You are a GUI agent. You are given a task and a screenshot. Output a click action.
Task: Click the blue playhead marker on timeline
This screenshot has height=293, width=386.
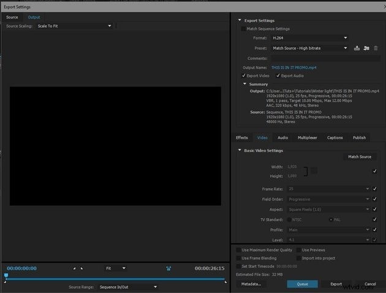point(6,275)
